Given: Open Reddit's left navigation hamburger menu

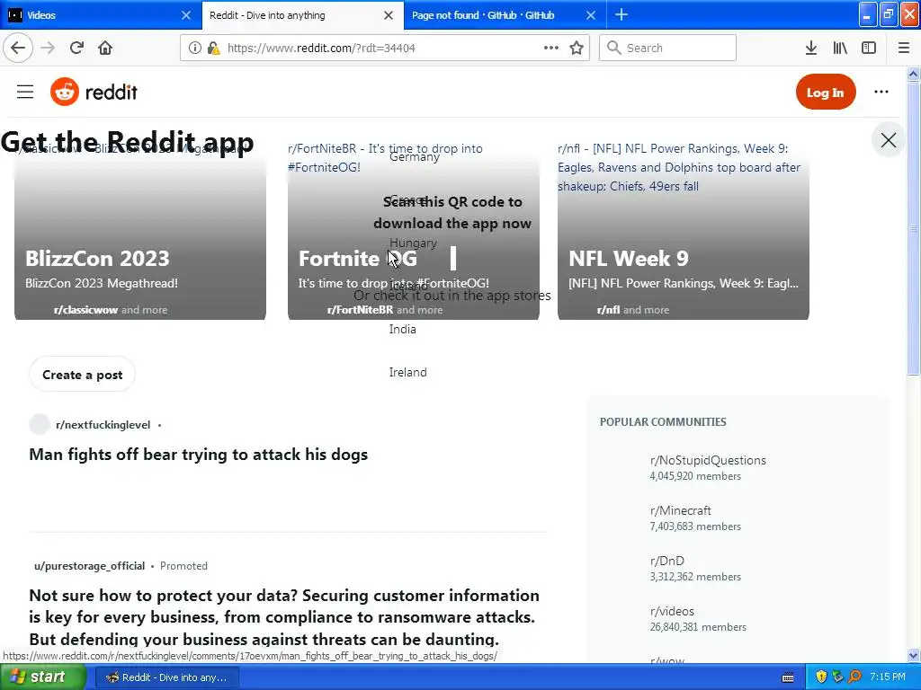Looking at the screenshot, I should click(x=25, y=92).
